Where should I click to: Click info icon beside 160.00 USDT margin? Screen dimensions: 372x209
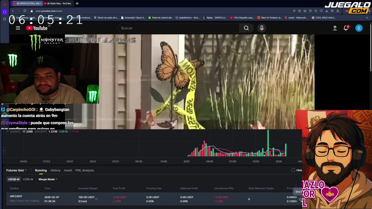point(96,199)
